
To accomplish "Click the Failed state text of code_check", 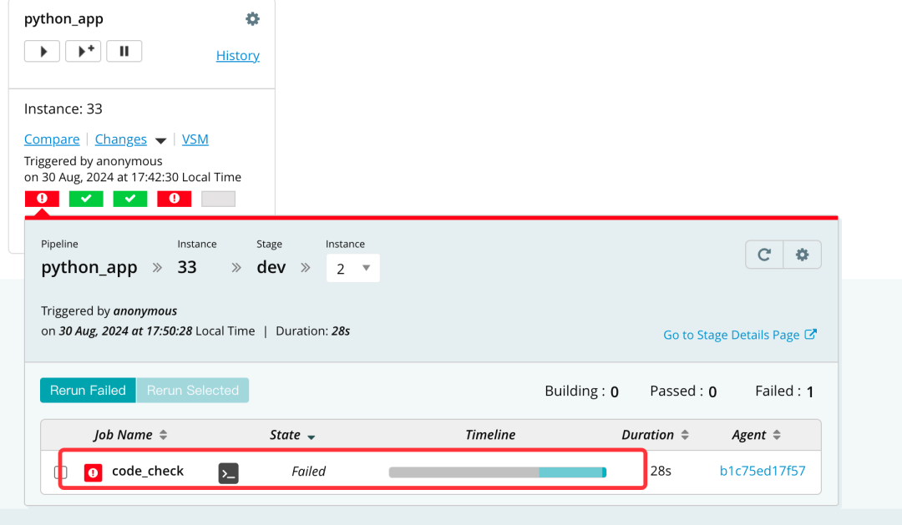I will [308, 472].
